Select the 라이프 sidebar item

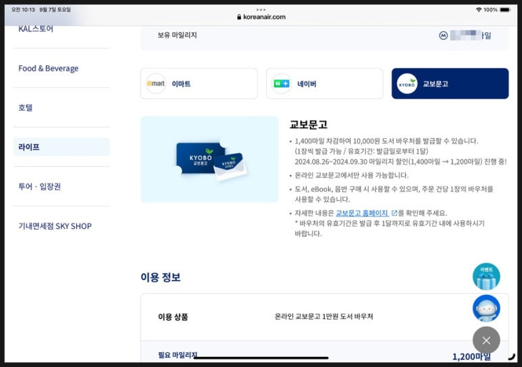pos(61,147)
